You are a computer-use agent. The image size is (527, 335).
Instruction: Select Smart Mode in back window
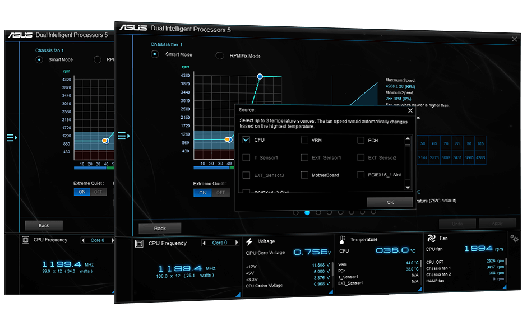click(x=39, y=60)
